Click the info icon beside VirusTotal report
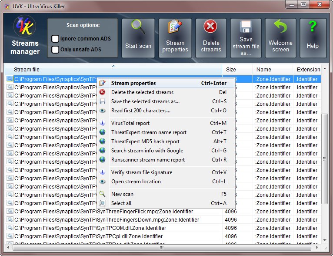 click(102, 123)
